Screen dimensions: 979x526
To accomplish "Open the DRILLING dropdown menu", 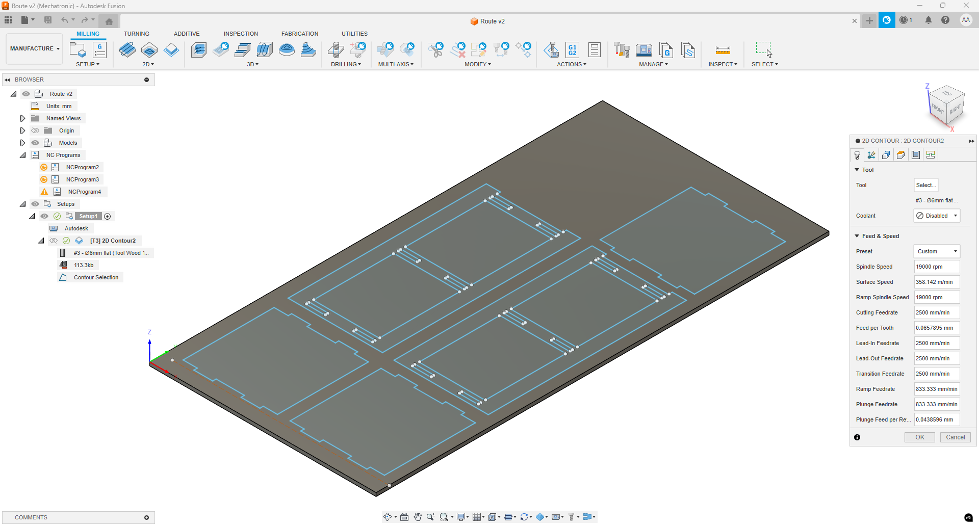I will click(x=346, y=64).
